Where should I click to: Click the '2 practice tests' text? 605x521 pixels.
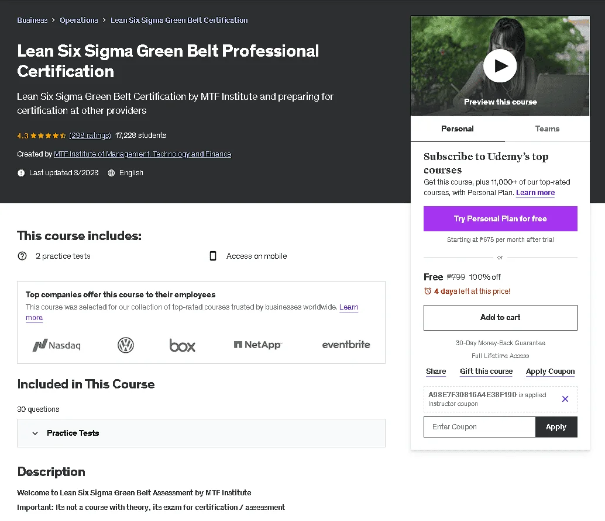click(x=63, y=256)
